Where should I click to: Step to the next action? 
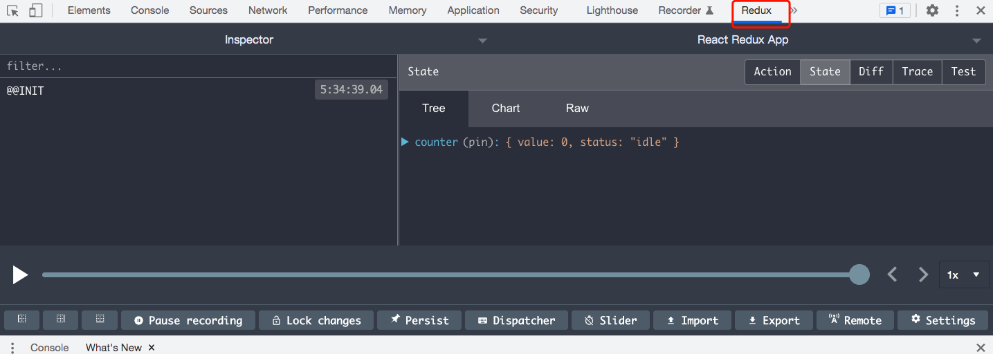coord(923,274)
